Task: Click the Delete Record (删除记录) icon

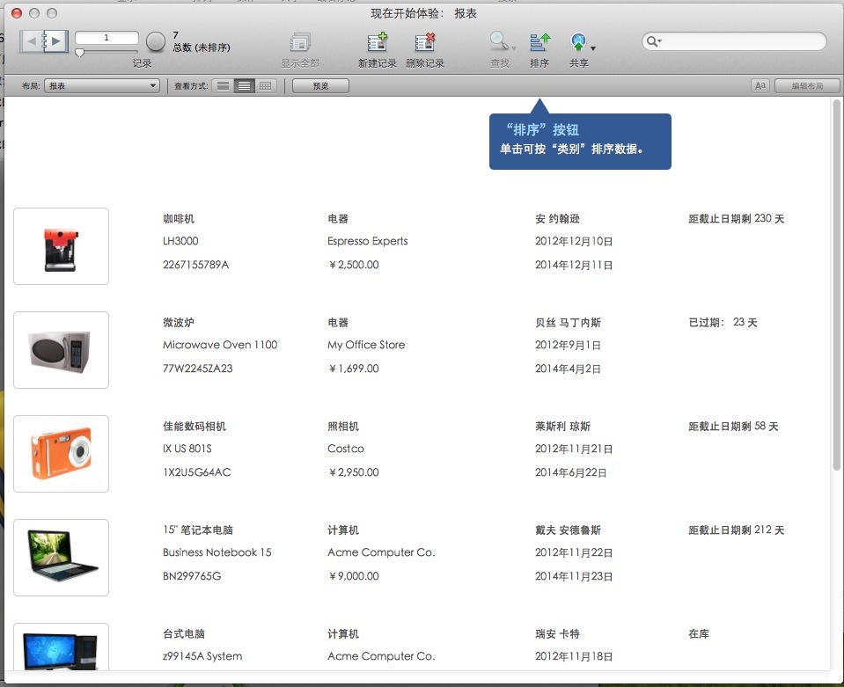Action: (425, 42)
